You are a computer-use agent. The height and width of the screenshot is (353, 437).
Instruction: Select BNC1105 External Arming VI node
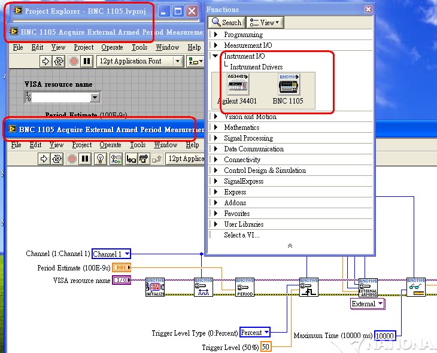pyautogui.click(x=368, y=288)
